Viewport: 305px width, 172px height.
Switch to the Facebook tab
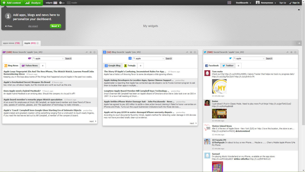[212, 66]
